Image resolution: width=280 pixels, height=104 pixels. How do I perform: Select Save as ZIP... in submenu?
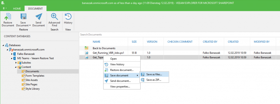[154, 80]
